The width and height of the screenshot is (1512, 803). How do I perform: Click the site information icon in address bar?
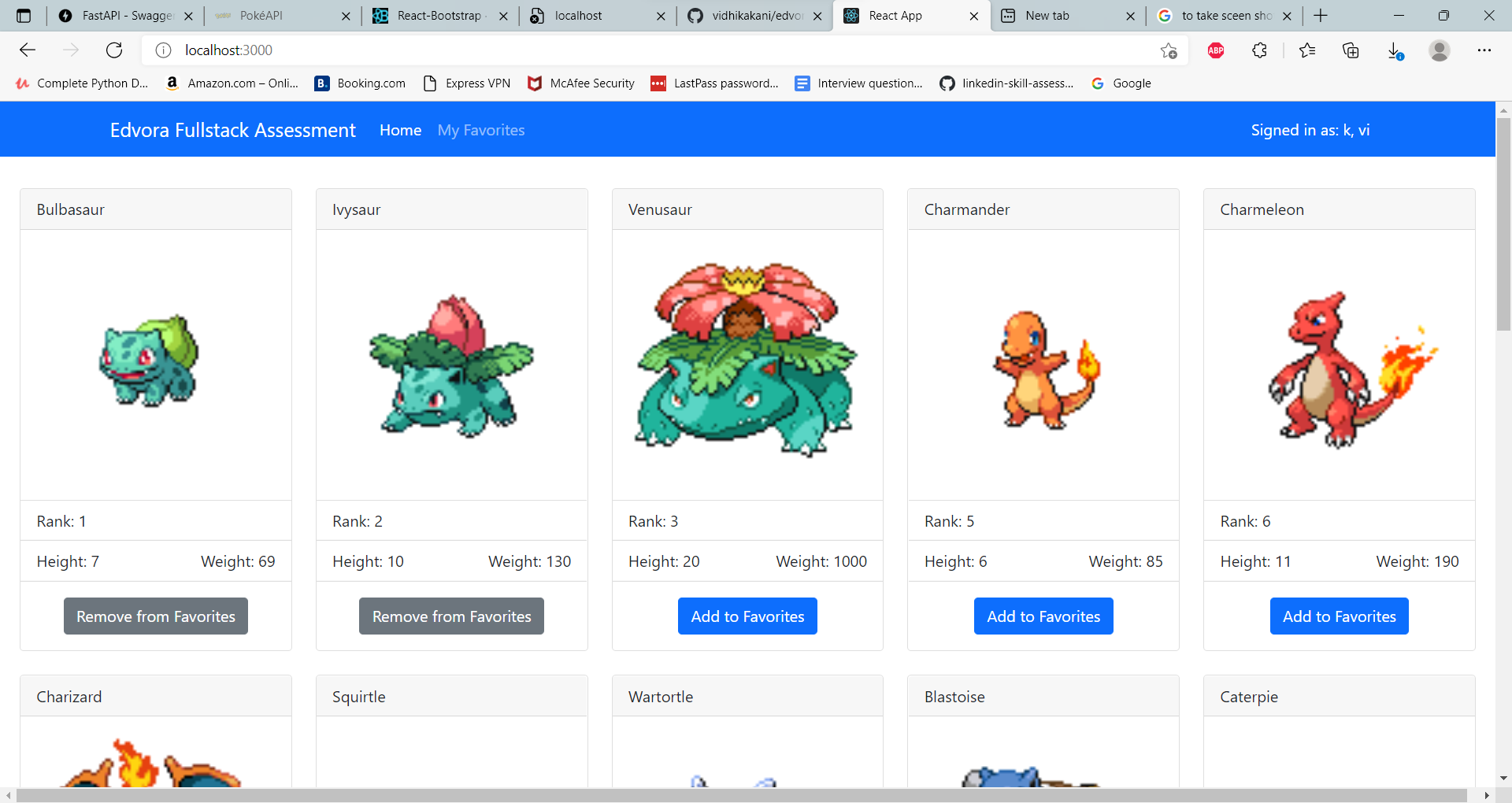(163, 50)
